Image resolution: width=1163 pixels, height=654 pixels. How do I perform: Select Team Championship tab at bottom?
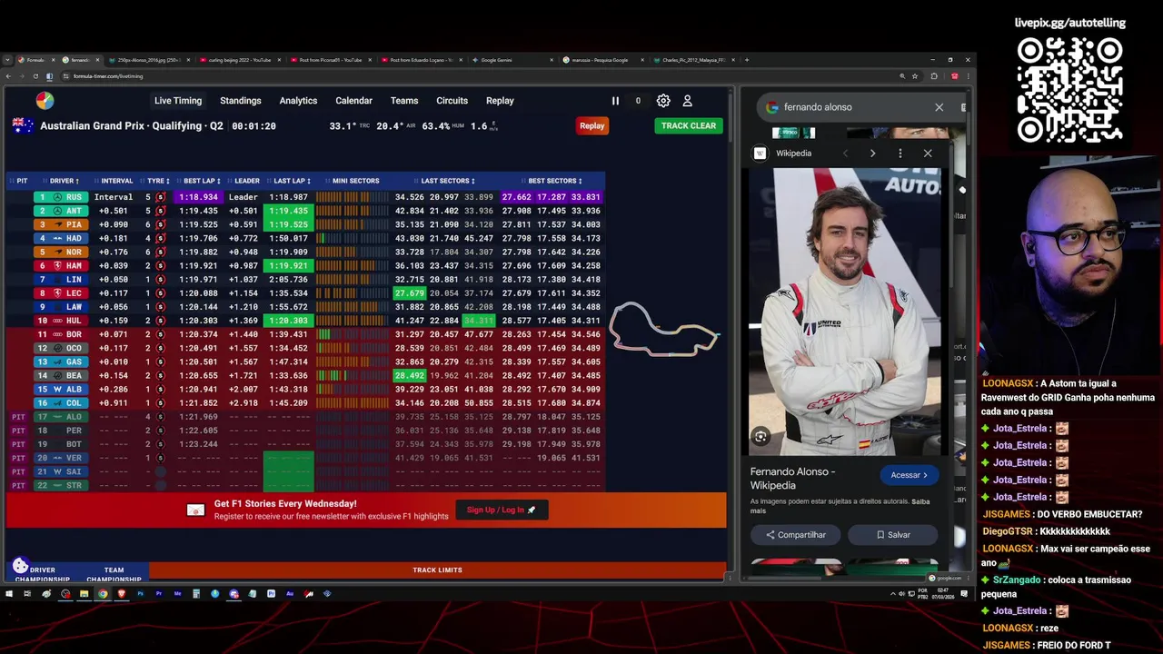pyautogui.click(x=114, y=574)
